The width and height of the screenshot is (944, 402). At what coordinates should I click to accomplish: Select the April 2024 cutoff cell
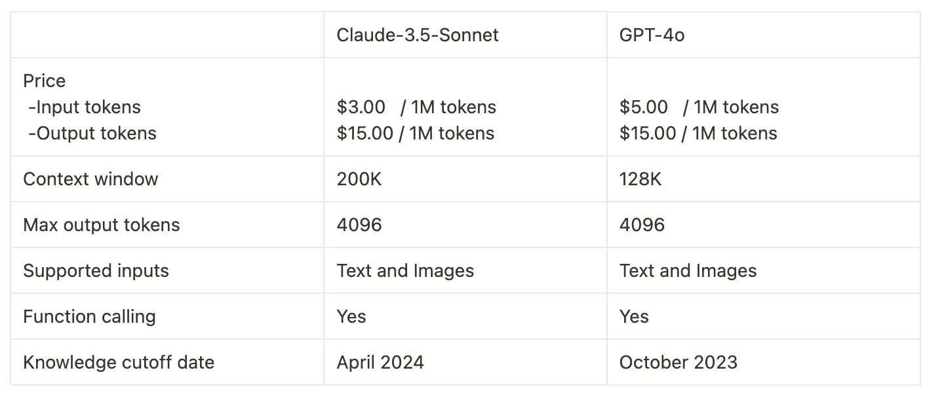click(380, 363)
